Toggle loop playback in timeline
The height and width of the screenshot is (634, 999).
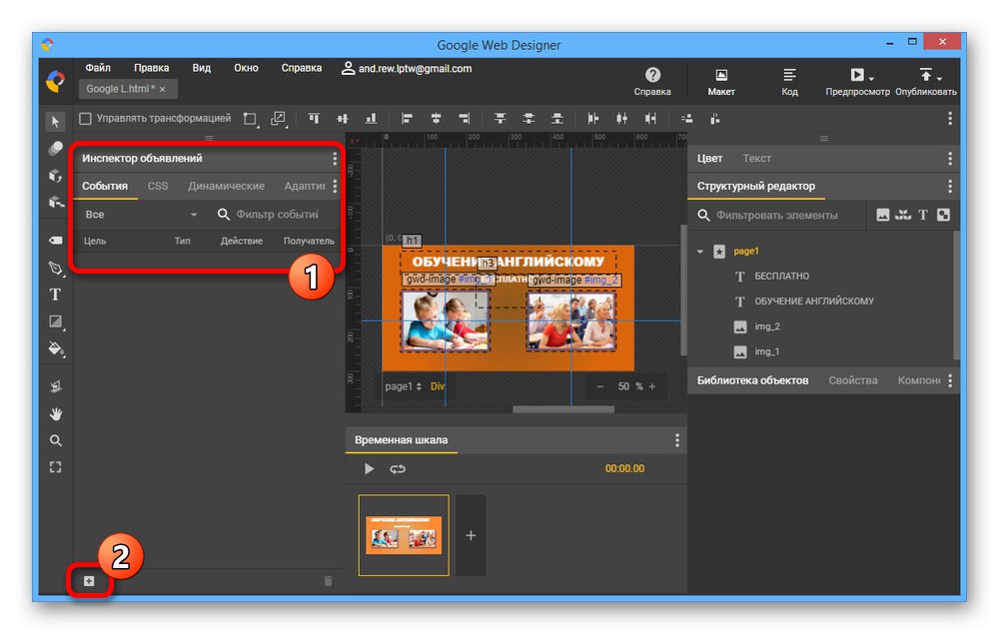tap(398, 468)
